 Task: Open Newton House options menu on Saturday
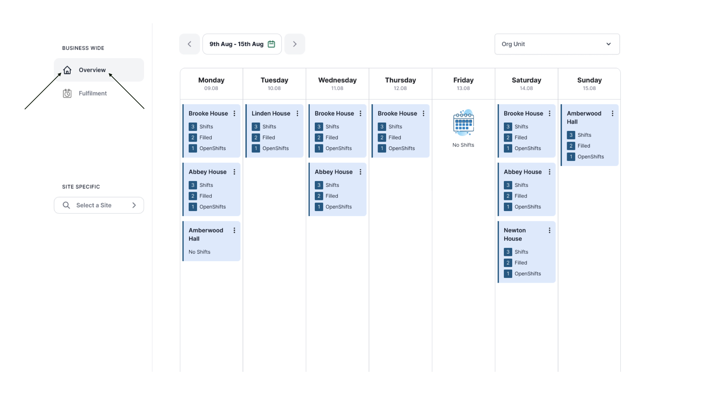point(549,230)
